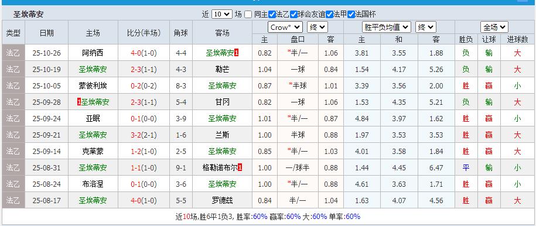The height and width of the screenshot is (226, 536).
Task: Click the 9-1 corner count cell
Action: (181, 168)
